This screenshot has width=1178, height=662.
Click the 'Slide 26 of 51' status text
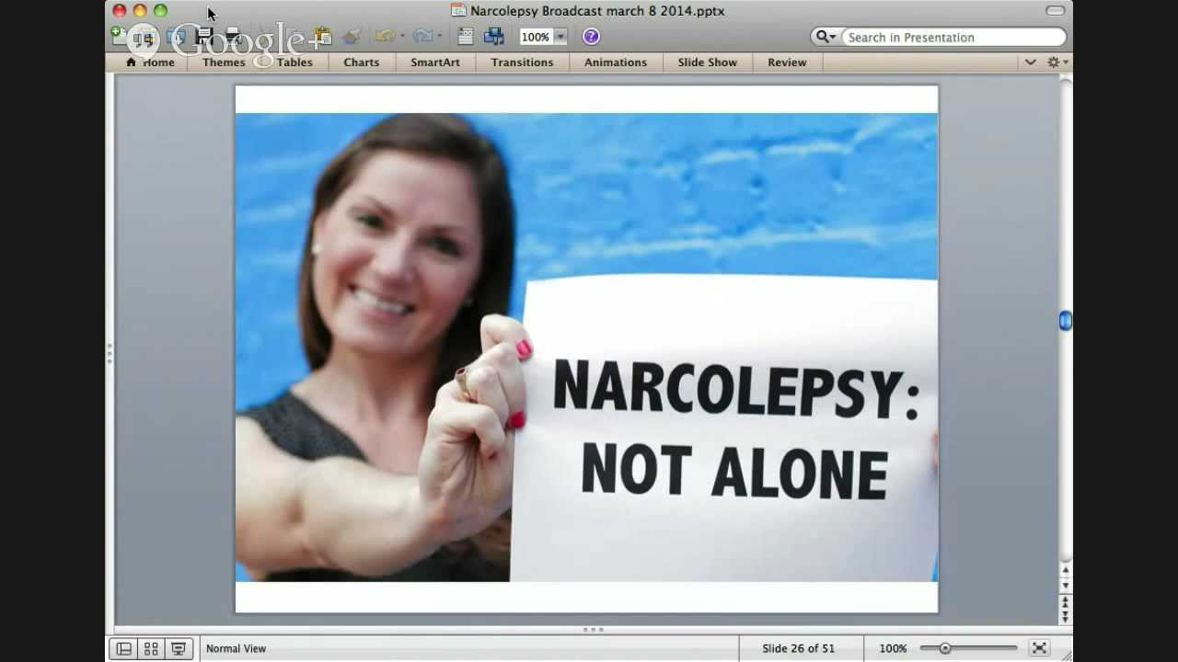(x=798, y=648)
